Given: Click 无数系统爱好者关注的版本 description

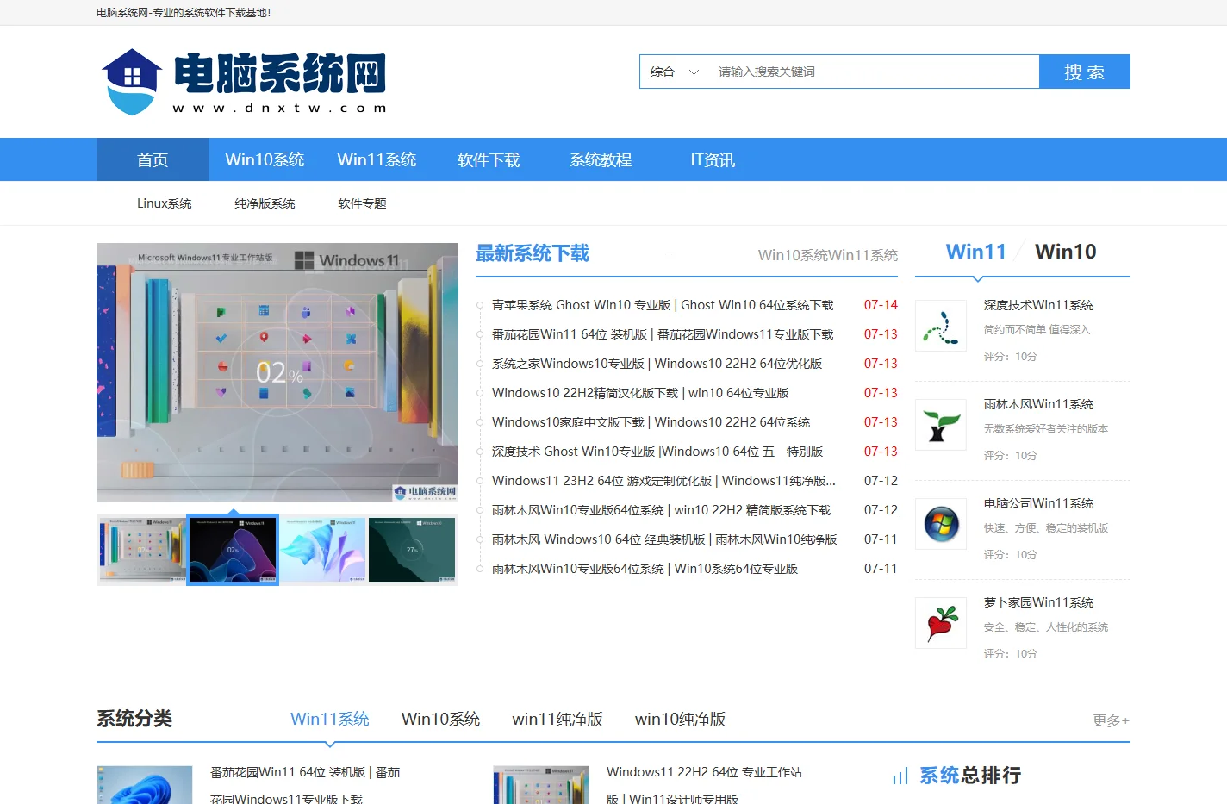Looking at the screenshot, I should [x=1046, y=429].
